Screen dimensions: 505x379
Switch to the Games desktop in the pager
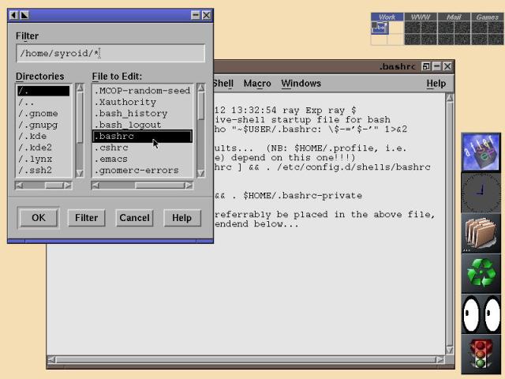click(488, 17)
